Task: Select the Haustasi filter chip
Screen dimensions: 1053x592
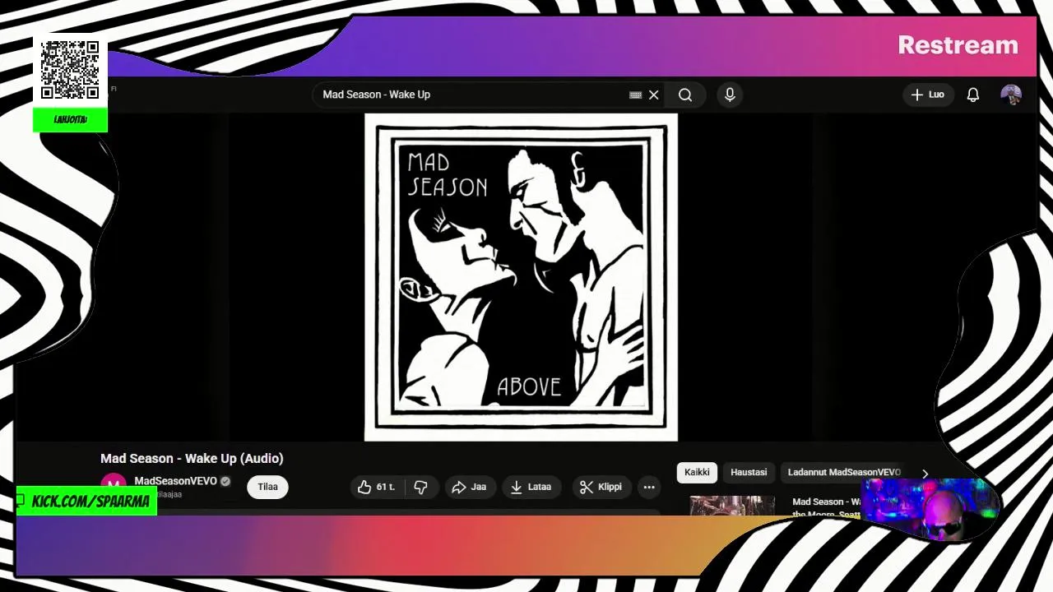Action: 749,472
